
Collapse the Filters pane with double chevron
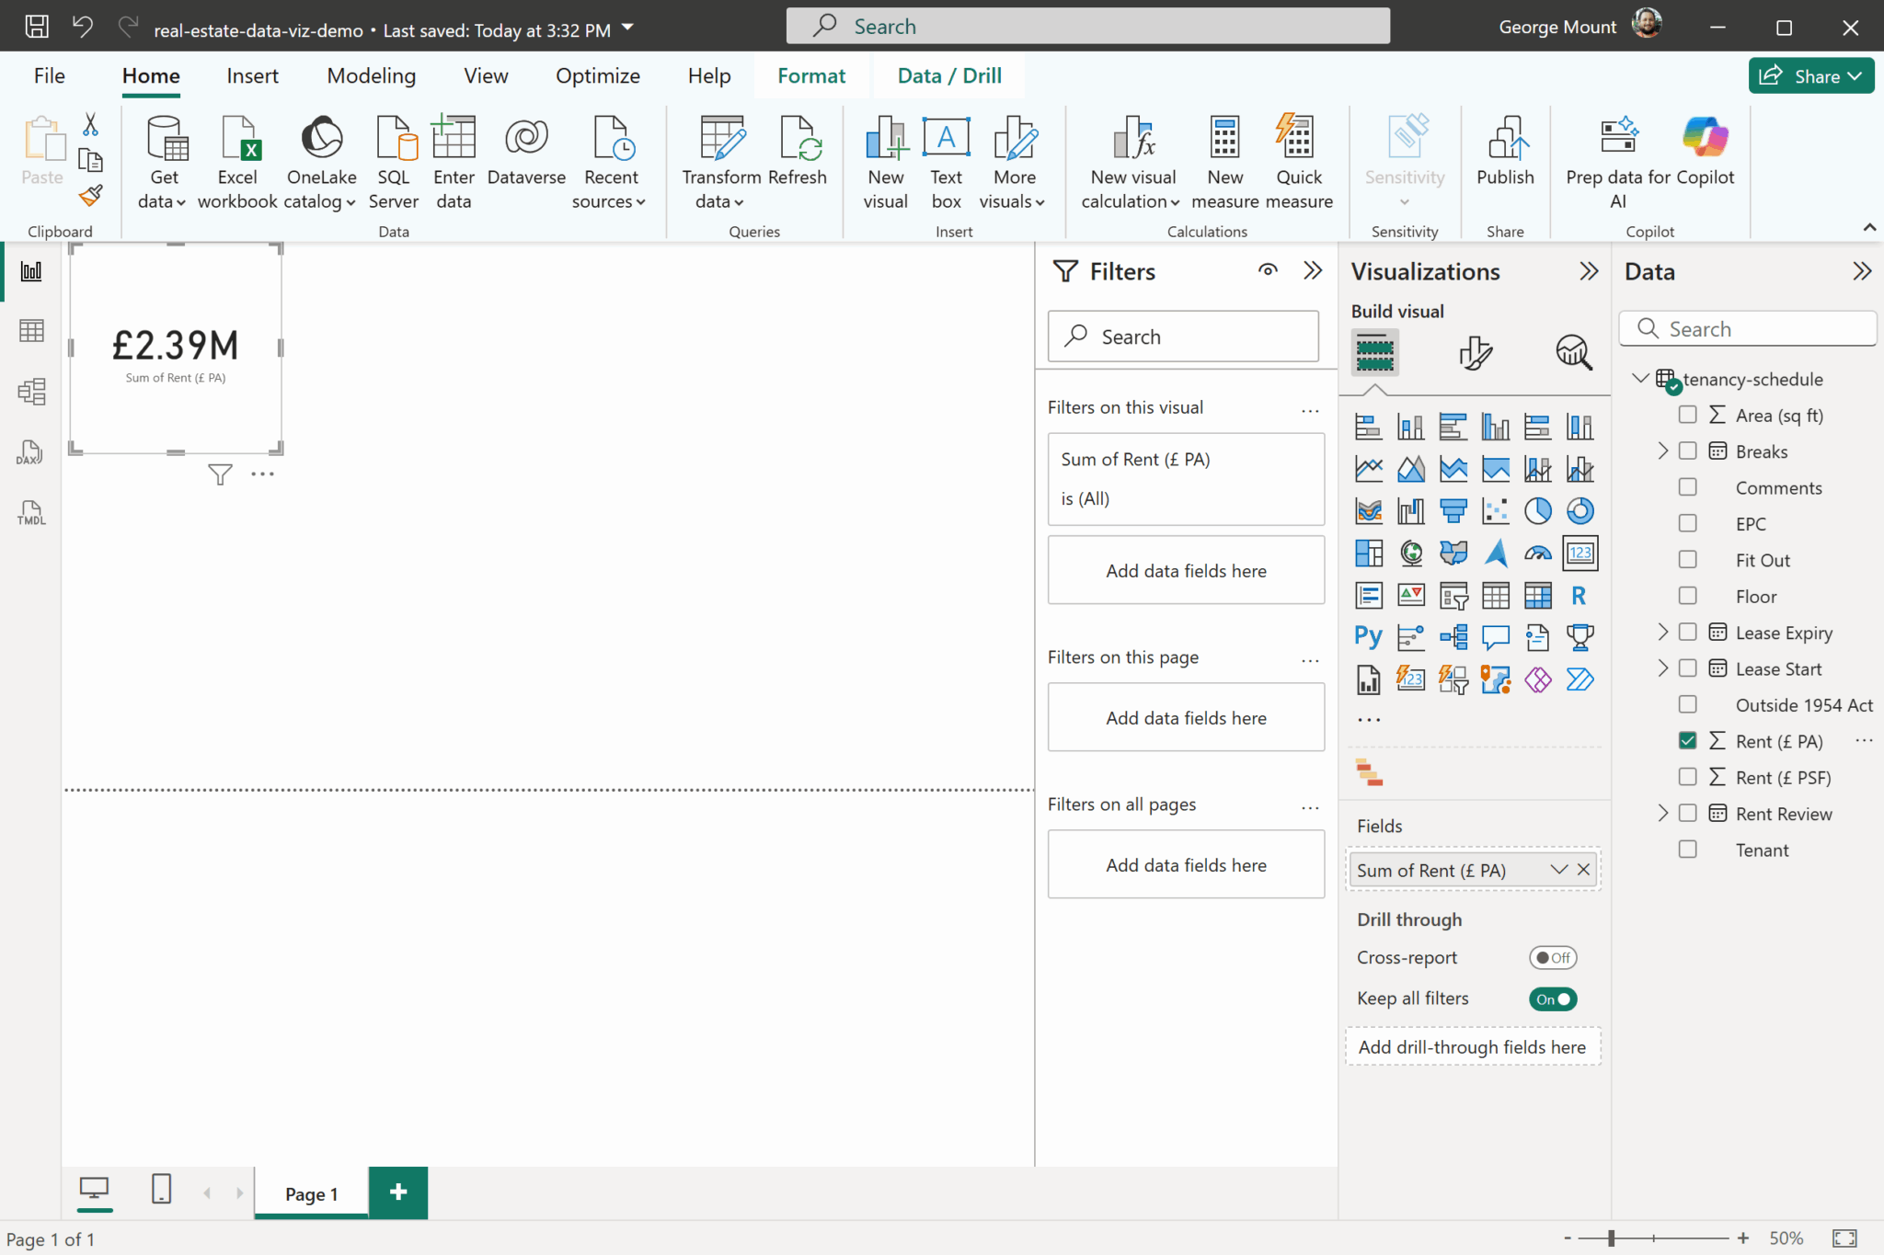tap(1313, 270)
